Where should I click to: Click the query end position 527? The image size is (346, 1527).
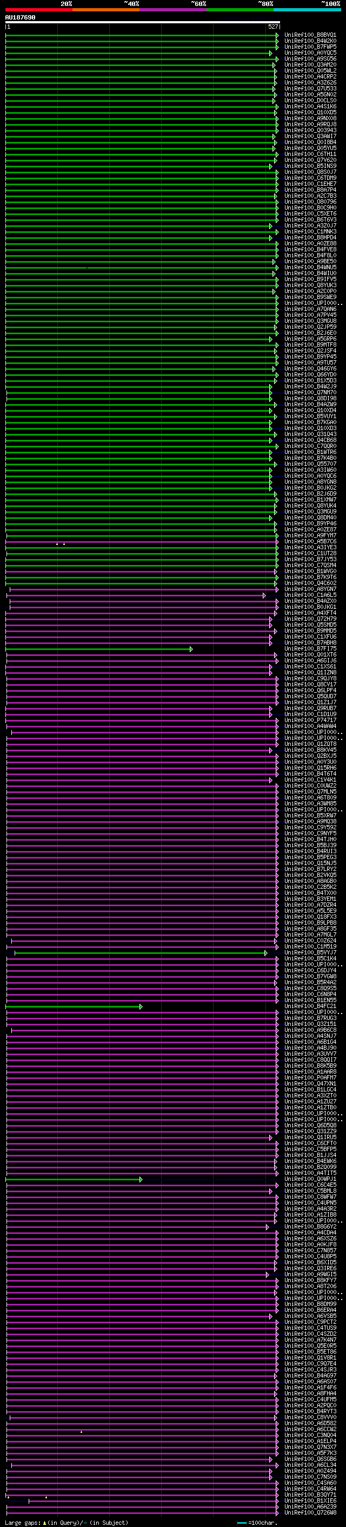[x=272, y=27]
